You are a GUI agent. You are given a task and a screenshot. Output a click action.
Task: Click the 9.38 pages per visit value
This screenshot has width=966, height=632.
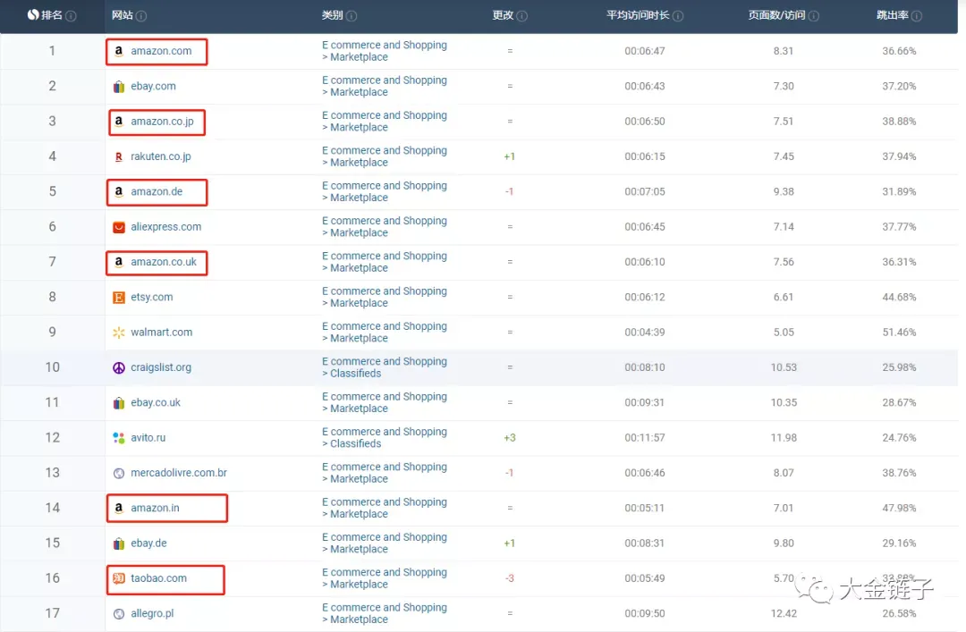point(784,191)
